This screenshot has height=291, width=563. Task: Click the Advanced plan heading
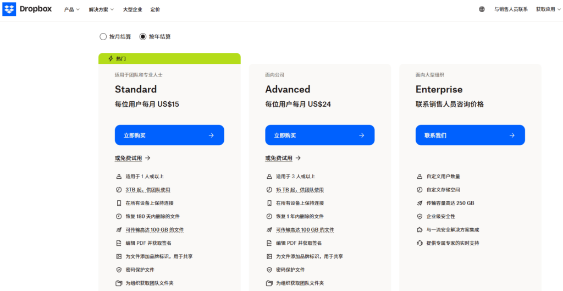point(288,89)
